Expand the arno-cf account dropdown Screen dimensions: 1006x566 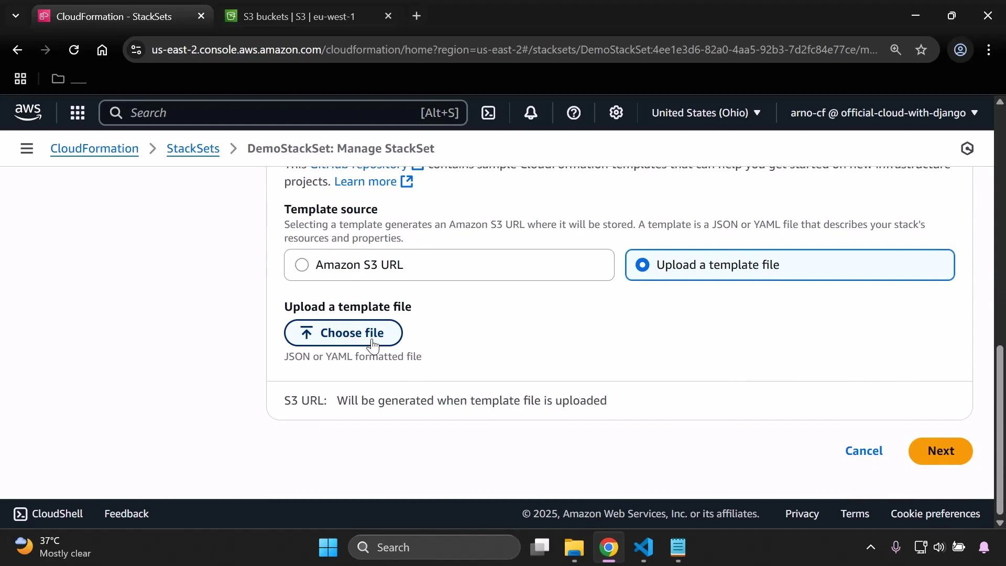coord(883,113)
